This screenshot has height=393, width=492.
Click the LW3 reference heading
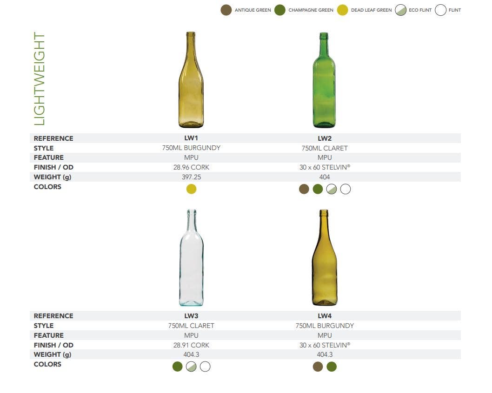(191, 316)
